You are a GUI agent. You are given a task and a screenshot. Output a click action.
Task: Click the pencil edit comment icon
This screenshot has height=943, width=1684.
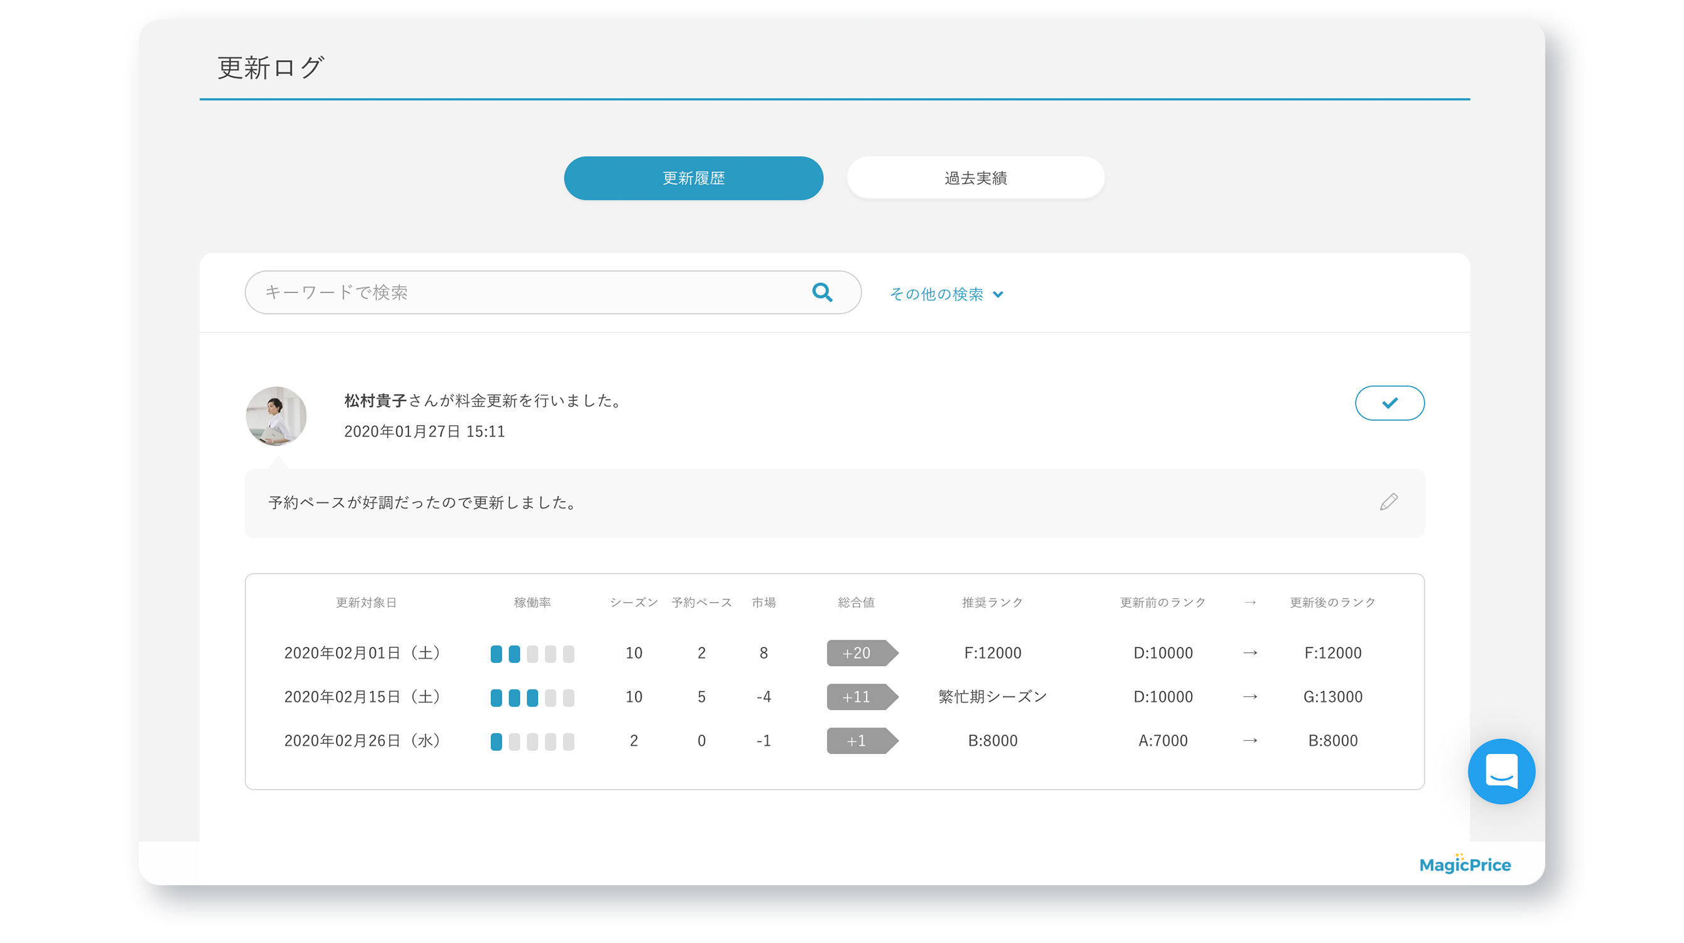point(1388,502)
